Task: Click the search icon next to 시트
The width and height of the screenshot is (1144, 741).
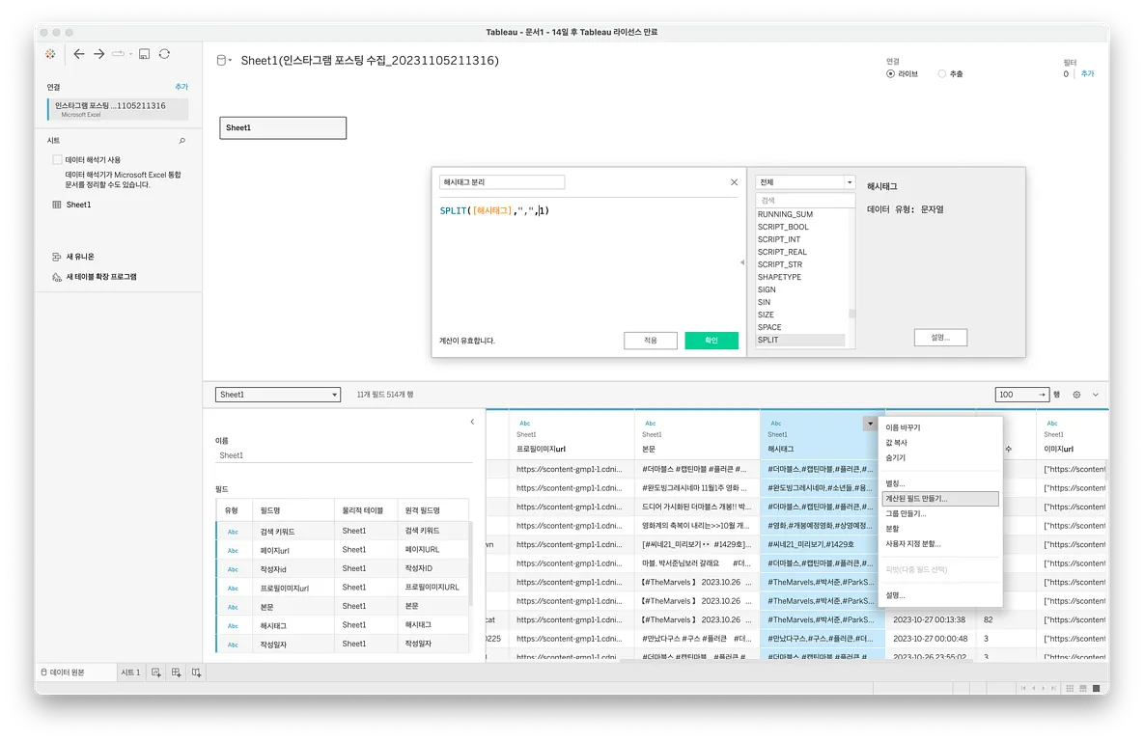Action: [181, 141]
